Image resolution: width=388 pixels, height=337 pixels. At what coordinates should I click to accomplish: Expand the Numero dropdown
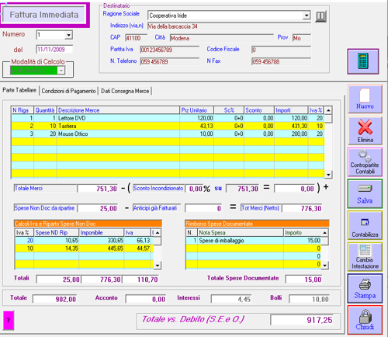pos(68,35)
